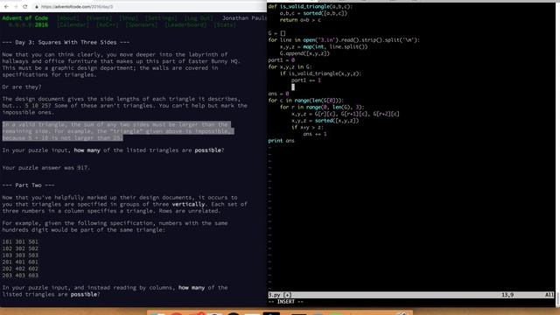This screenshot has width=560, height=315.
Task: Click the line opening '3.in' file
Action: 344,40
